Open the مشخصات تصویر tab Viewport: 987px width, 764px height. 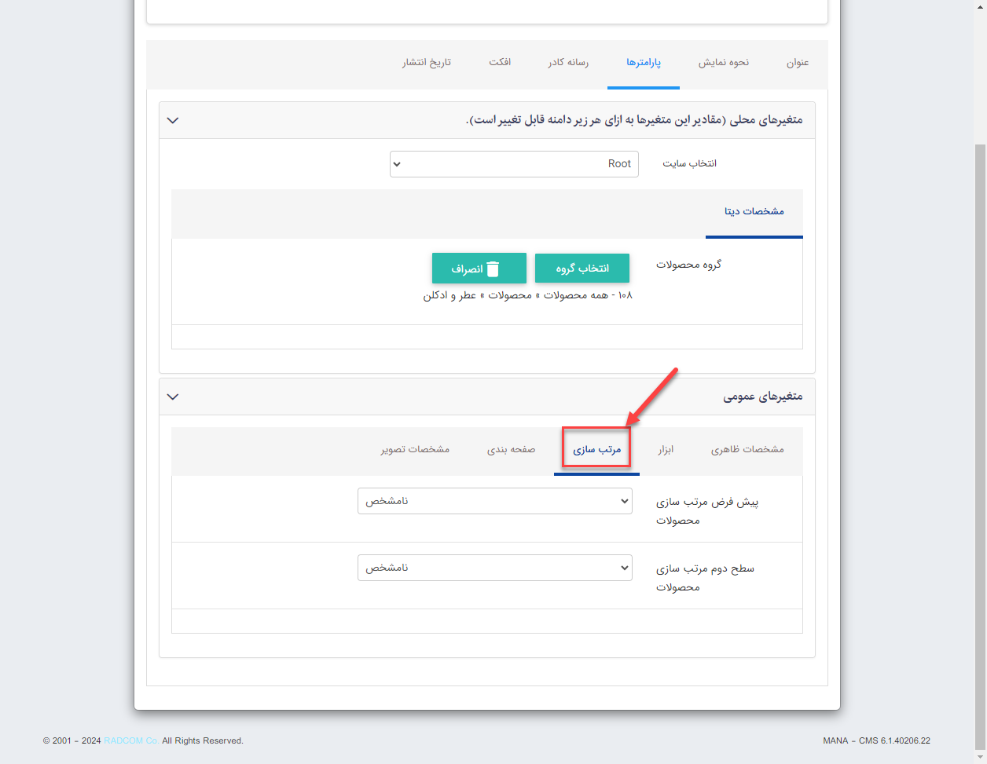click(x=415, y=449)
